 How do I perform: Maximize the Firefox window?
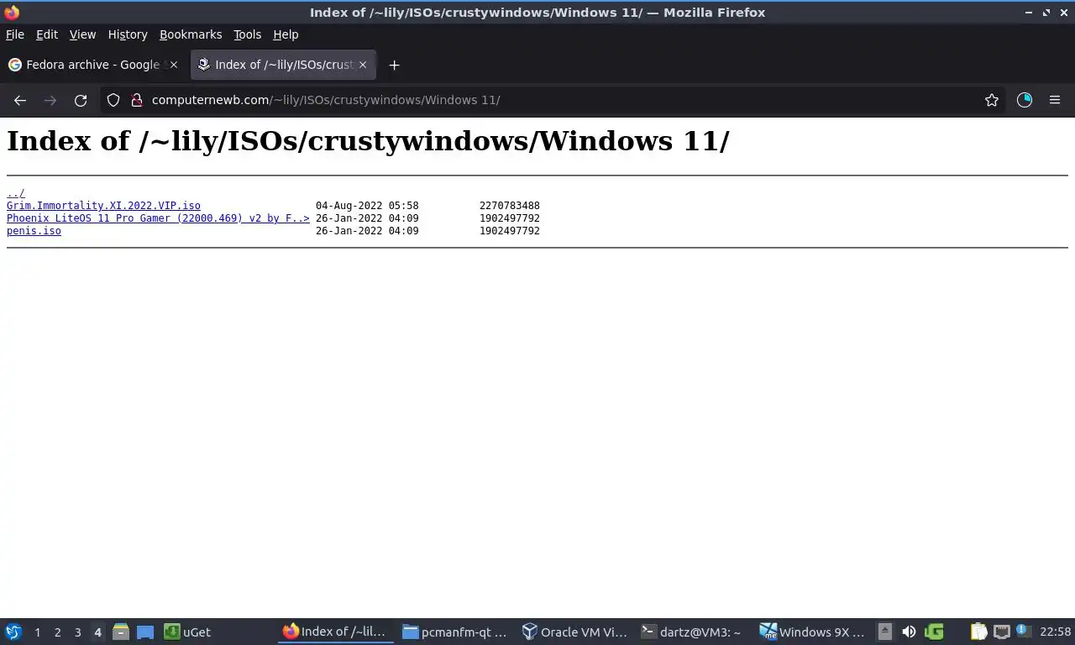coord(1046,13)
